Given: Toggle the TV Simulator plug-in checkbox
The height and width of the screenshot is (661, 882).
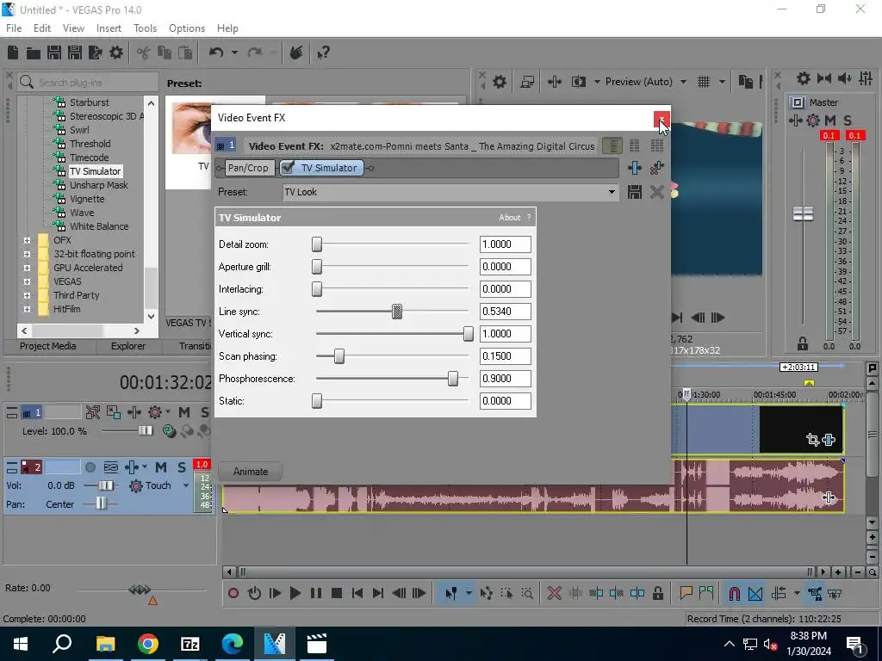Looking at the screenshot, I should pos(288,168).
